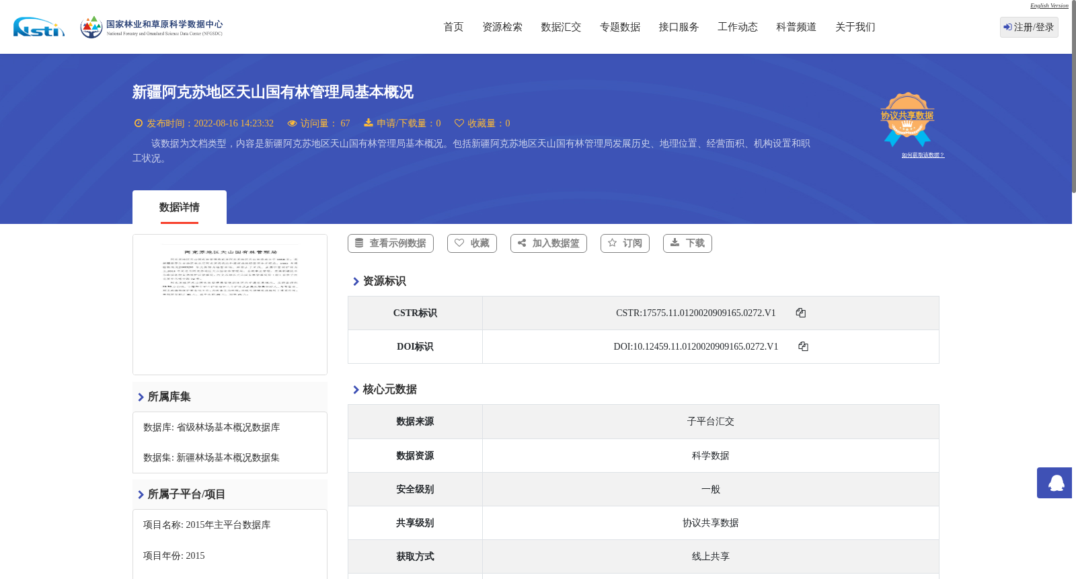
Task: Open 科普频道 menu item
Action: [796, 27]
